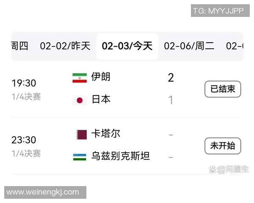Screen dimensions: 254x203
Task: Select the 02-03/今天 date tab
Action: 127,46
